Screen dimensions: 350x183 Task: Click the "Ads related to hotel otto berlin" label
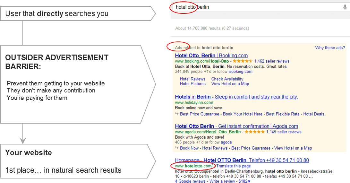pyautogui.click(x=204, y=48)
